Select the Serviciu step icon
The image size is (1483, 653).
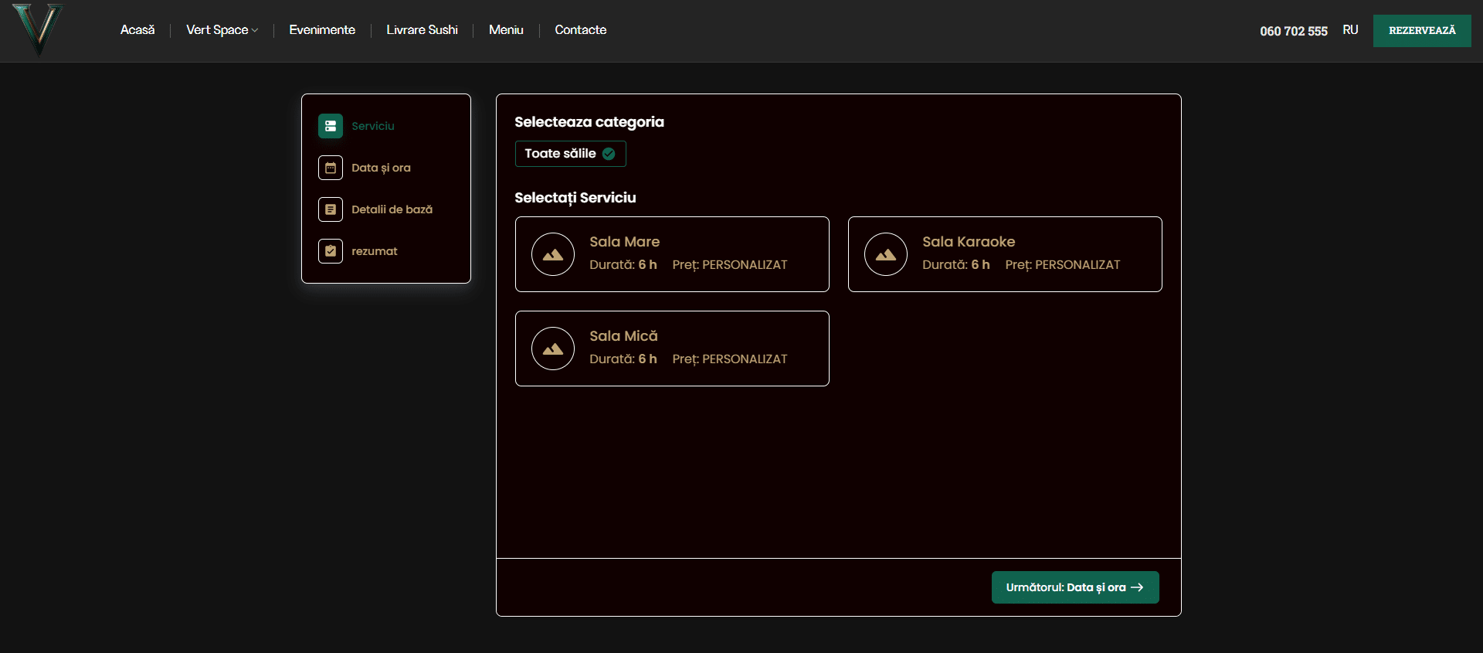pos(331,126)
